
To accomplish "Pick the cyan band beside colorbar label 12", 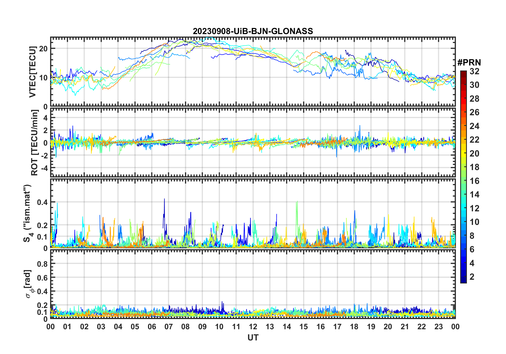I will [x=463, y=208].
